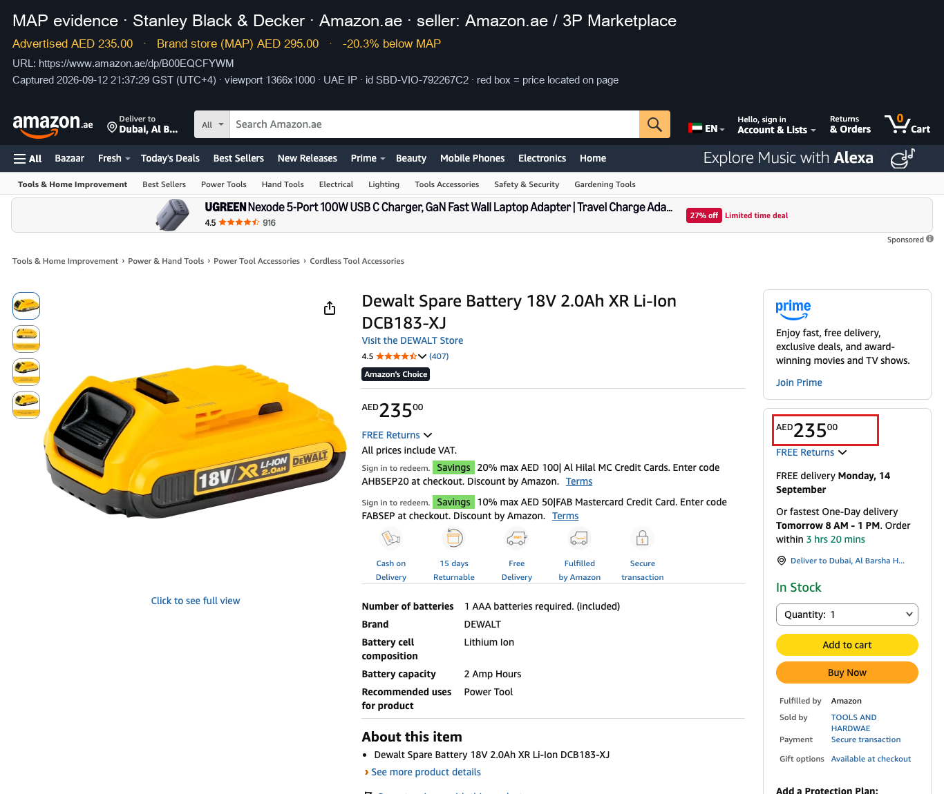Open the All search category dropdown
Viewport: 944px width, 794px height.
pos(212,124)
